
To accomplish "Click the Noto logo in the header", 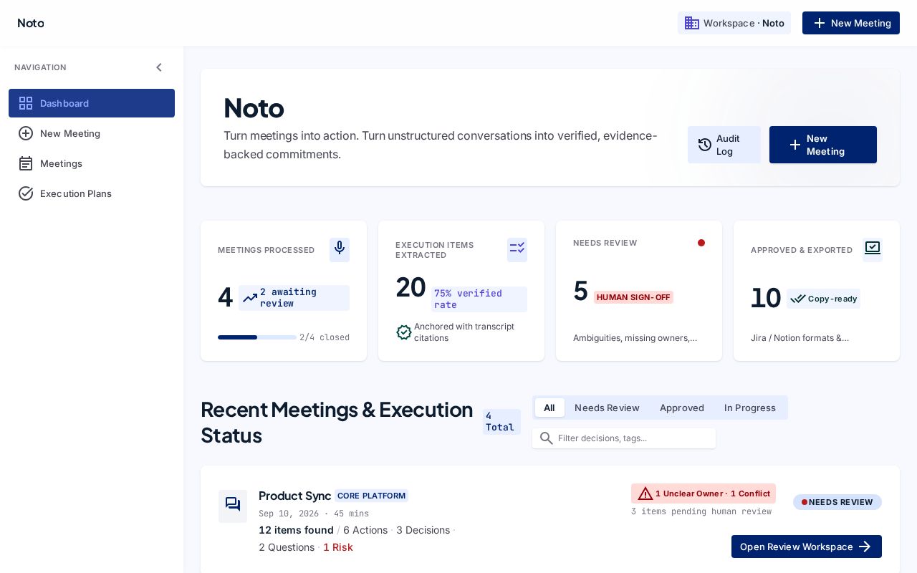I will pyautogui.click(x=31, y=23).
